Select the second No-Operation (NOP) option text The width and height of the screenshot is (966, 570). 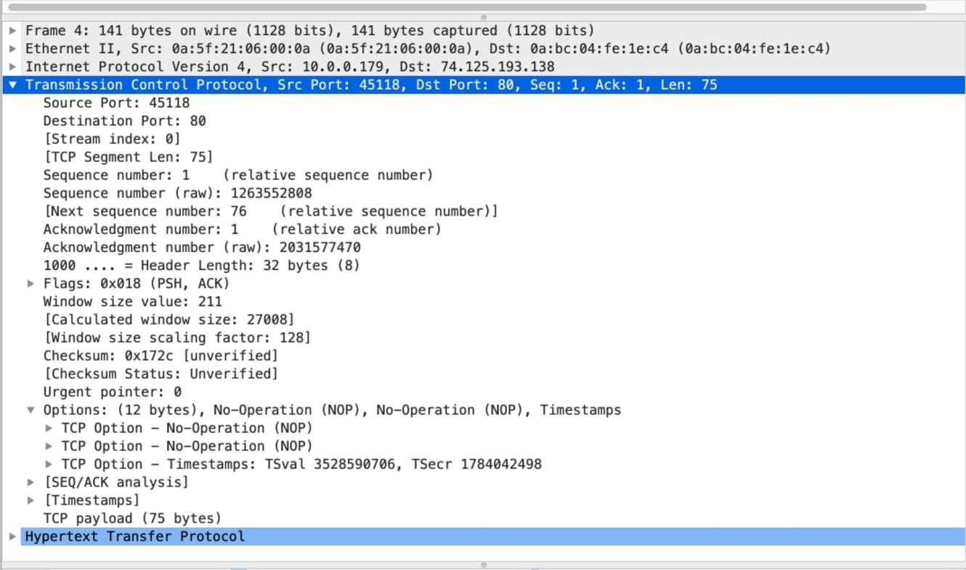point(187,447)
